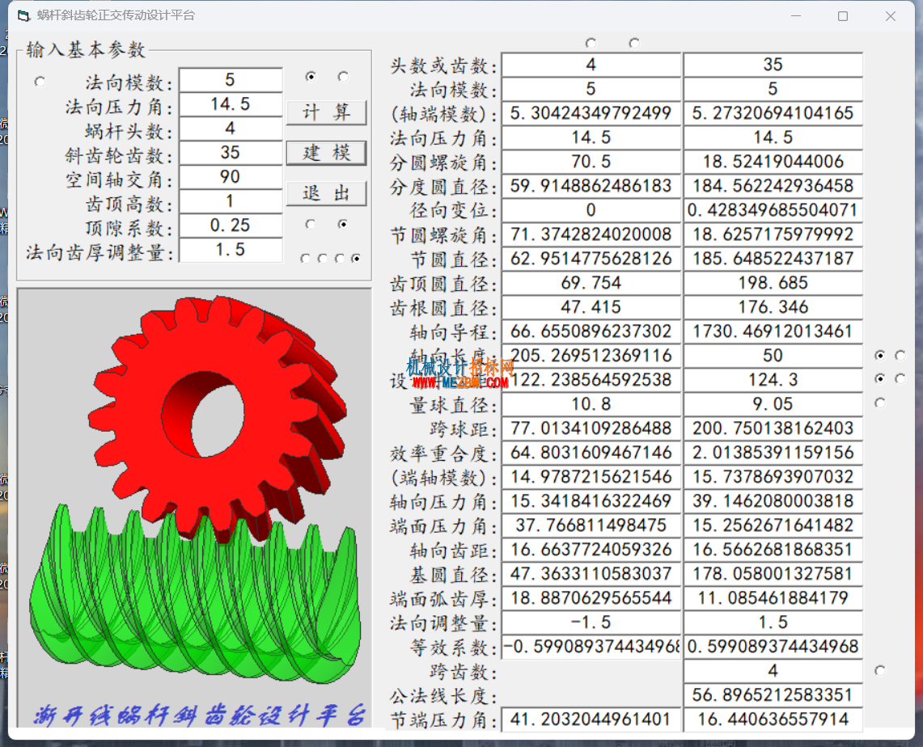Select the radio button beside 量球直径 9.05
The image size is (923, 747).
point(879,403)
